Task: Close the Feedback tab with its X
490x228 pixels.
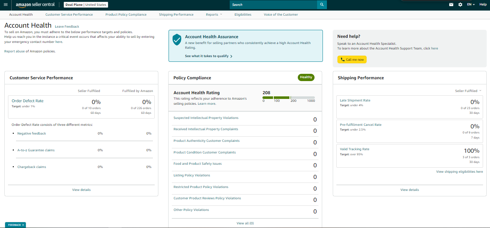Action: 23,225
